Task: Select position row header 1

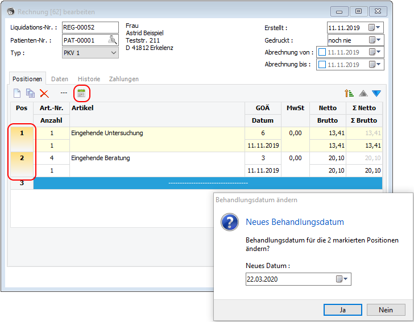Action: click(x=22, y=139)
